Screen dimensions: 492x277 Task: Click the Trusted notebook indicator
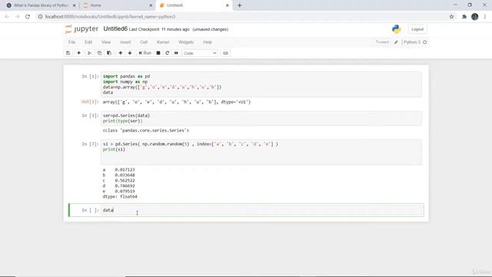(382, 42)
